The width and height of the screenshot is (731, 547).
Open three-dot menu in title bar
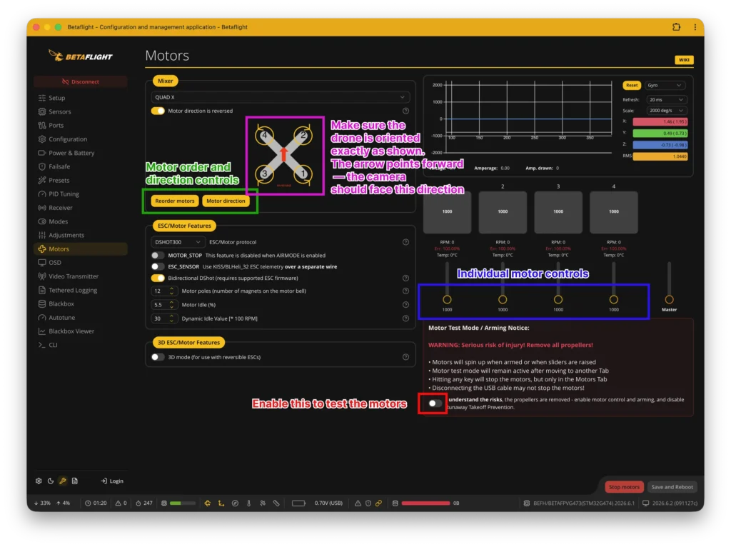695,27
